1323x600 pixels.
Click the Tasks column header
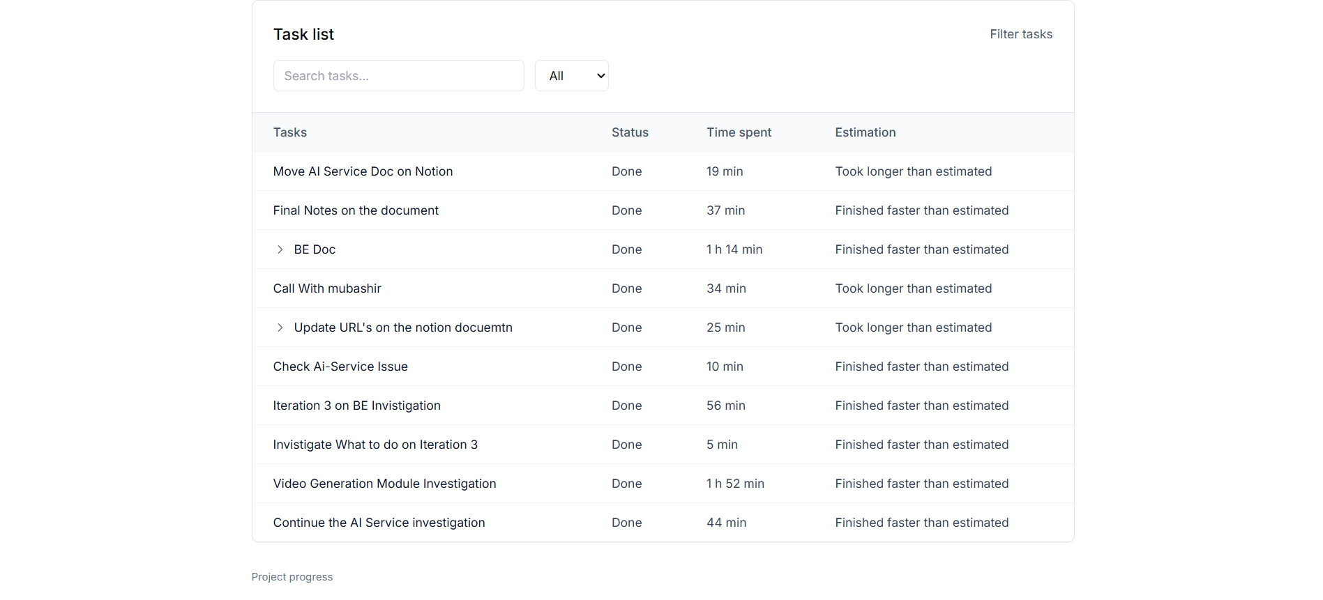(289, 132)
